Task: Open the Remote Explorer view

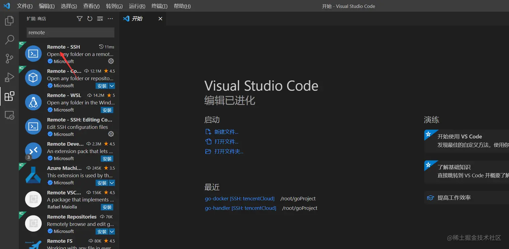Action: pos(9,115)
